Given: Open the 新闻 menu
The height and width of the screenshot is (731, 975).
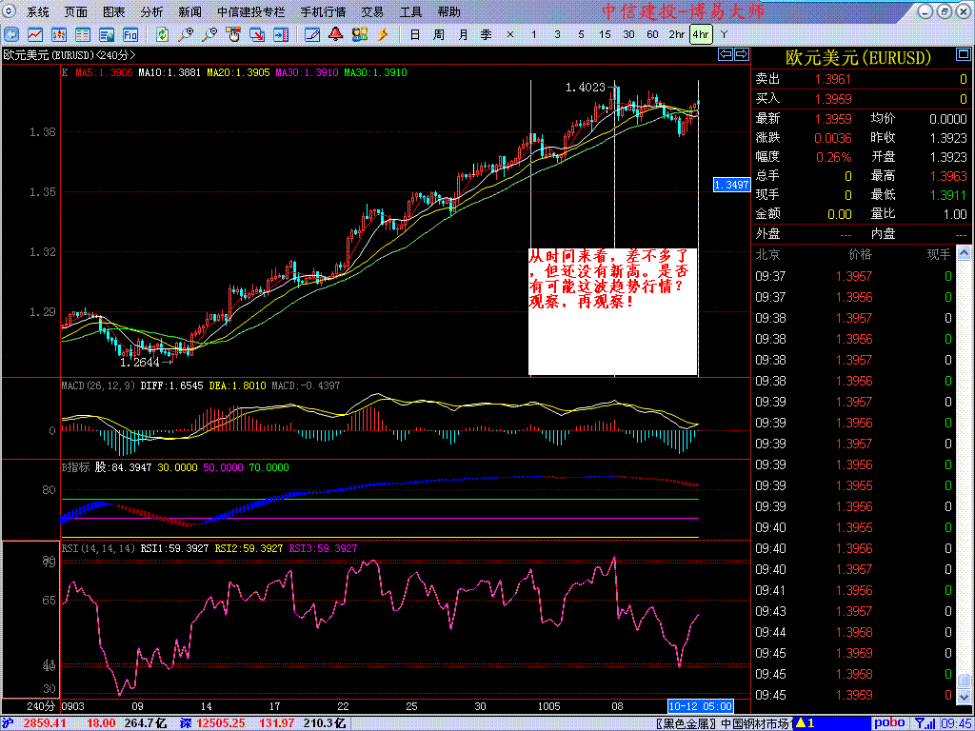Looking at the screenshot, I should point(189,11).
